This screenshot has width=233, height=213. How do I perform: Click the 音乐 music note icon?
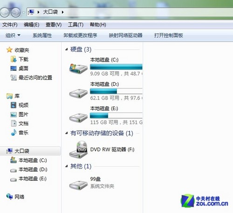coord(14,133)
